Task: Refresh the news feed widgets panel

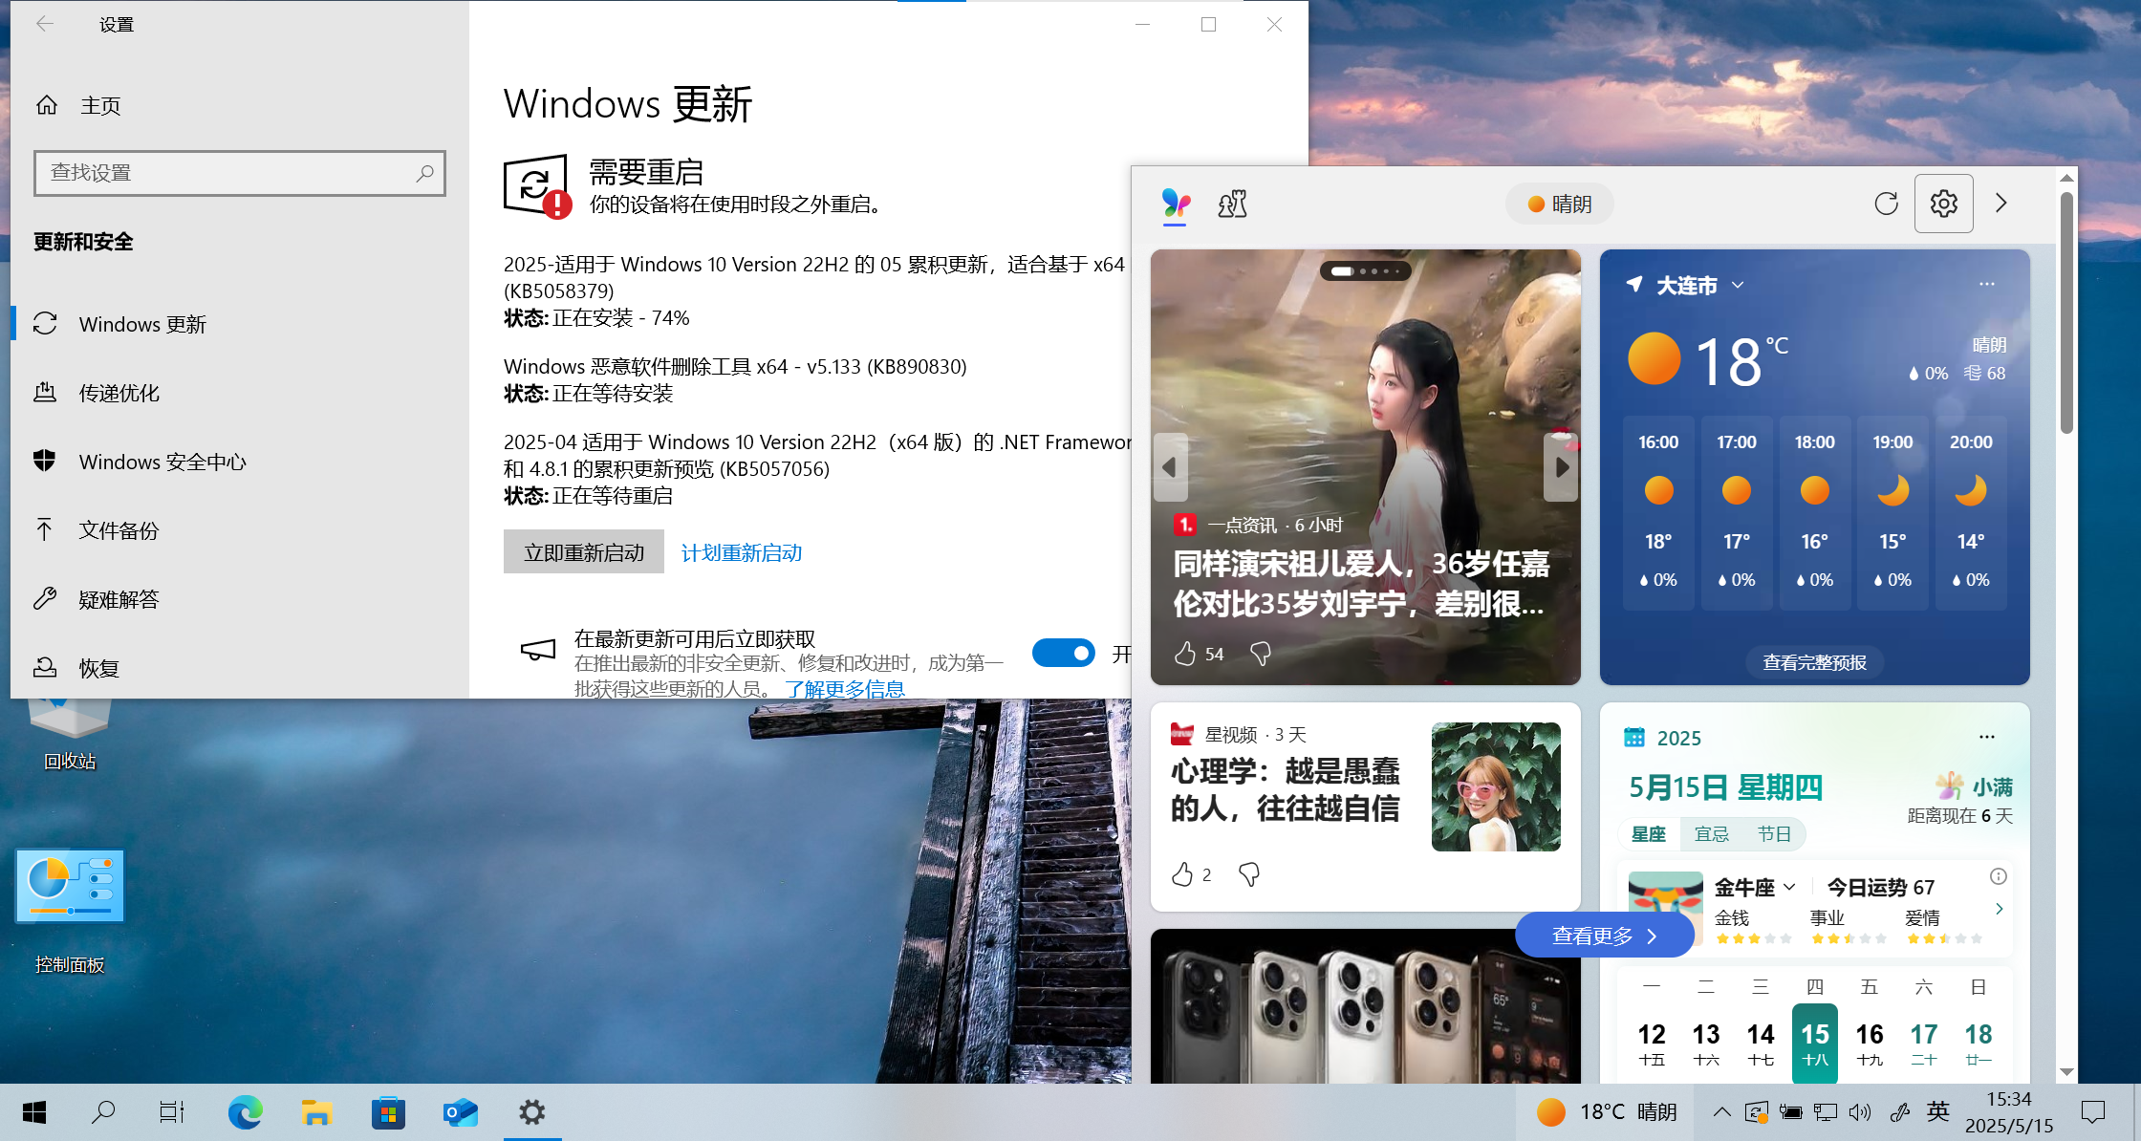Action: [1886, 204]
